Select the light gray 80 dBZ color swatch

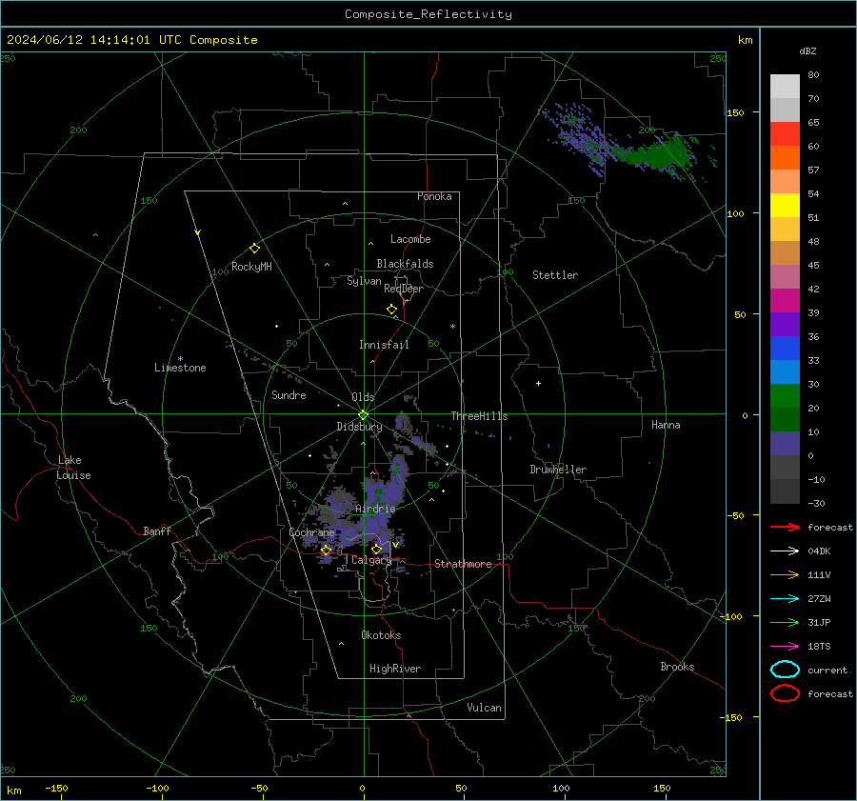[785, 86]
